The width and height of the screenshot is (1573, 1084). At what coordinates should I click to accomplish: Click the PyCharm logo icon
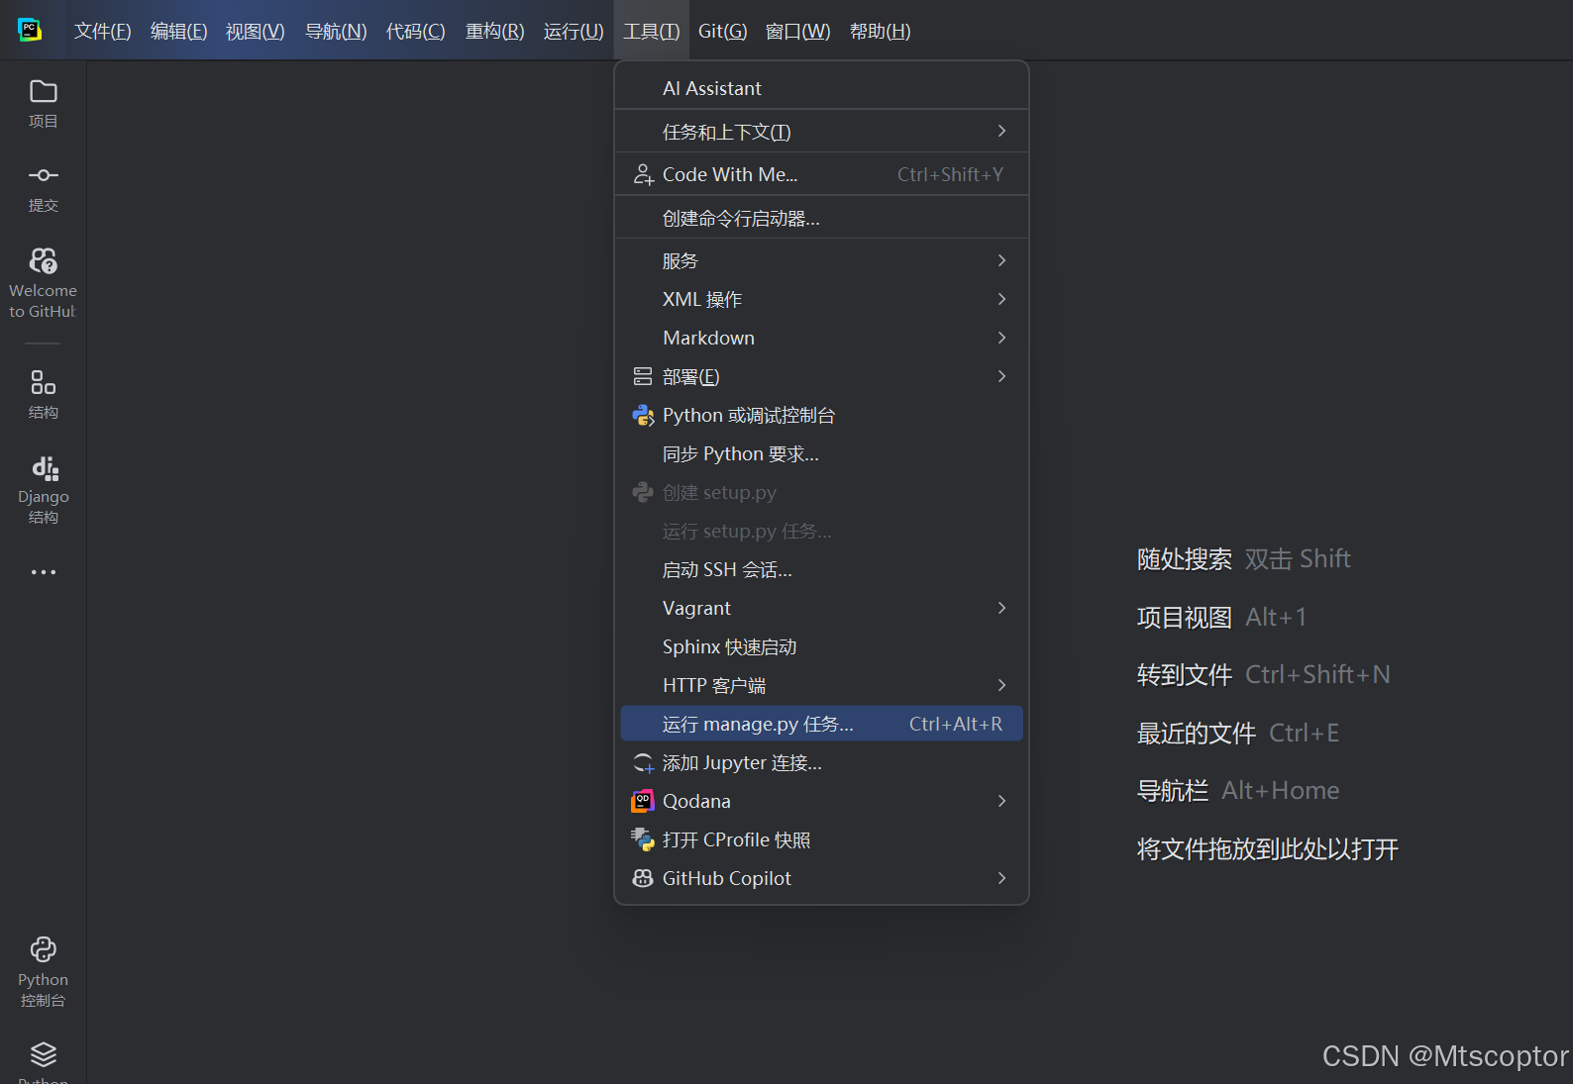pyautogui.click(x=30, y=30)
